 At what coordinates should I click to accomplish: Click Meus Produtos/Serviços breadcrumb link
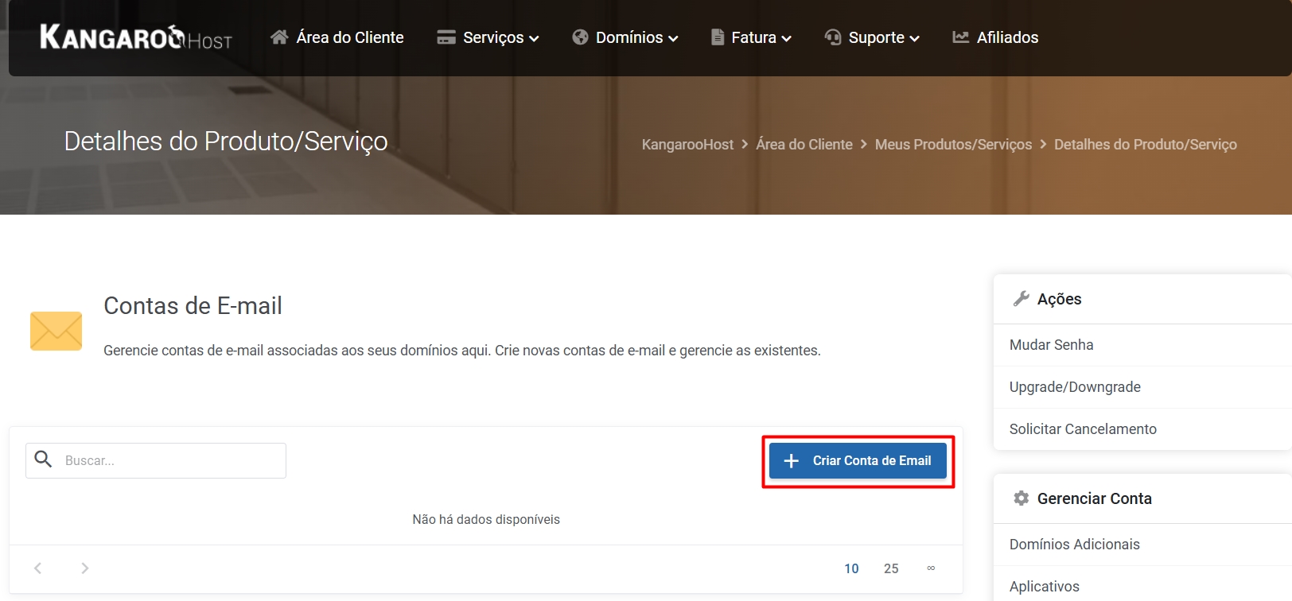[x=953, y=145]
